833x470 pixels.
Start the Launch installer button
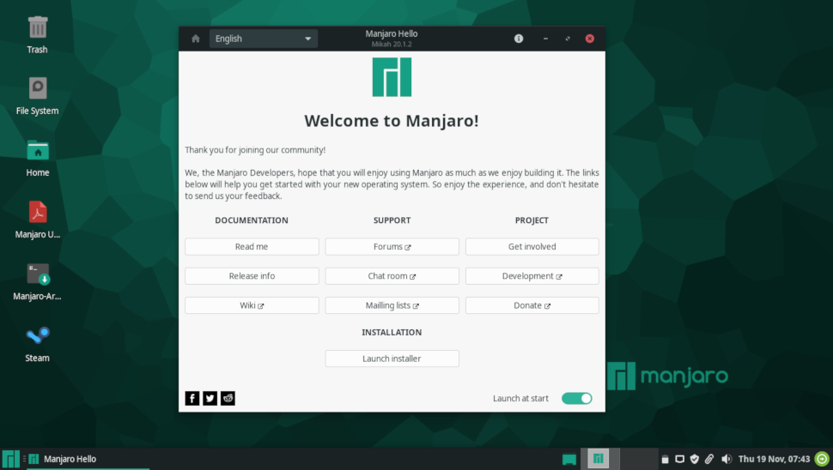pos(392,359)
